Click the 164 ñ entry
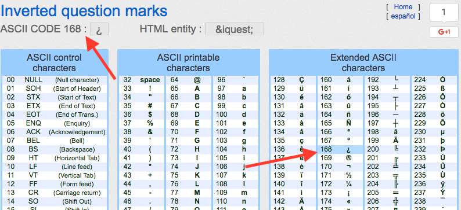 [340, 115]
